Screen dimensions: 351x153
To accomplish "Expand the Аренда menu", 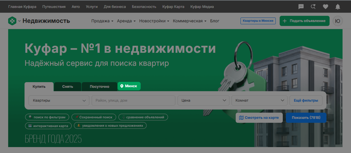I will click(x=126, y=21).
